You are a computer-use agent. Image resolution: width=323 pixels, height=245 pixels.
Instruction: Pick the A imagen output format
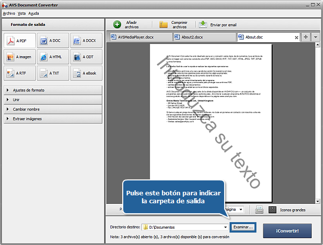click(x=20, y=57)
